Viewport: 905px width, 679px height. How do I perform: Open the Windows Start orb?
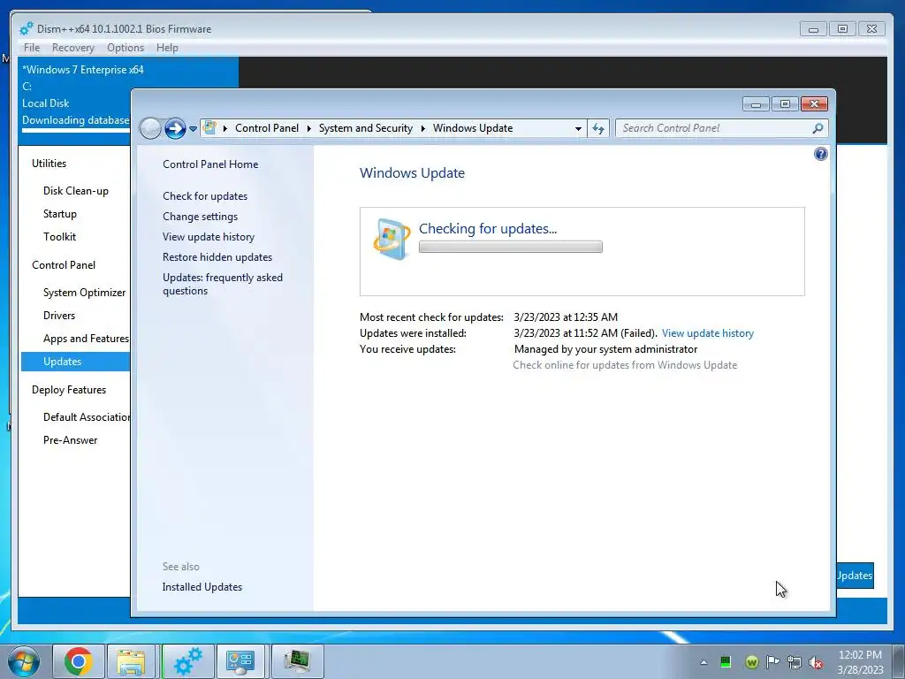(x=24, y=661)
